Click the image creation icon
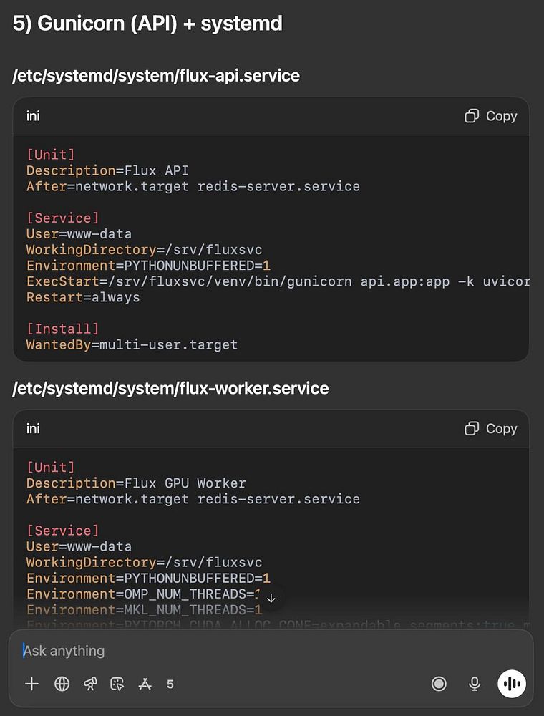The height and width of the screenshot is (716, 544). click(x=117, y=684)
